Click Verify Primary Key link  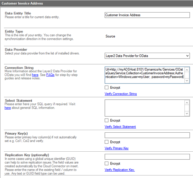pyautogui.click(x=116, y=148)
